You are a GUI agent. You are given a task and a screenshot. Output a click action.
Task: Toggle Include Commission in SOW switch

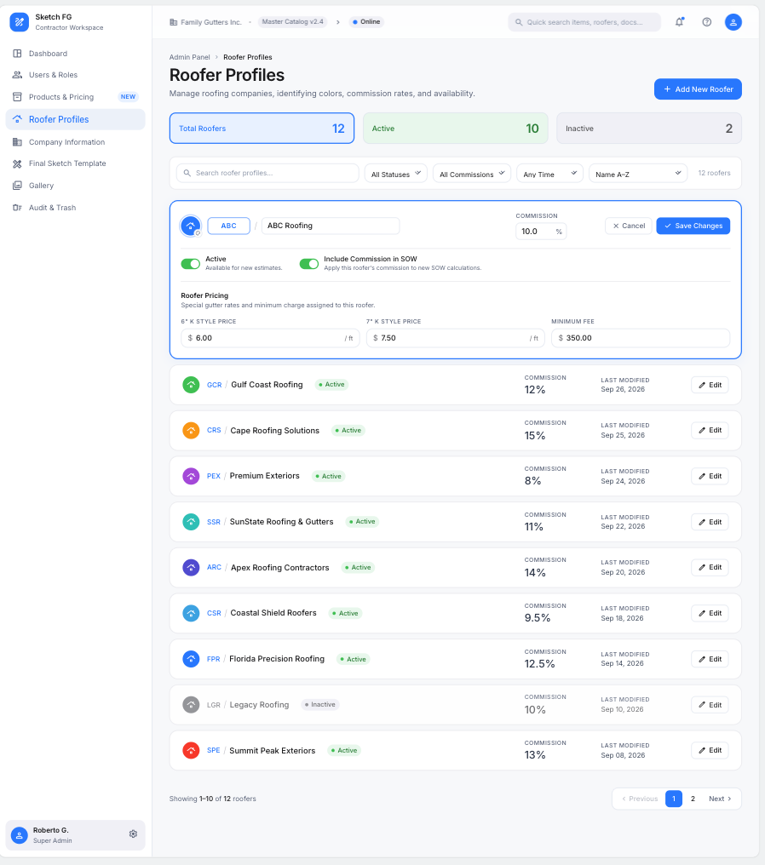309,264
